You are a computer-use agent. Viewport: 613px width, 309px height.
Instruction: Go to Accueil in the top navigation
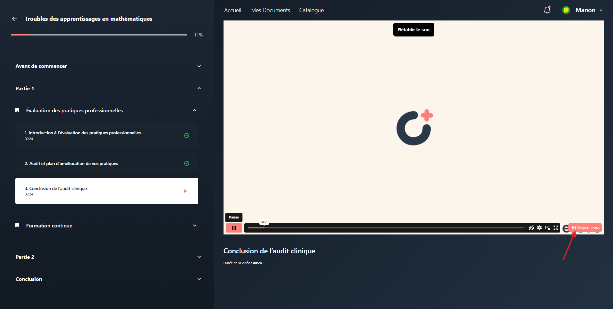click(x=232, y=10)
